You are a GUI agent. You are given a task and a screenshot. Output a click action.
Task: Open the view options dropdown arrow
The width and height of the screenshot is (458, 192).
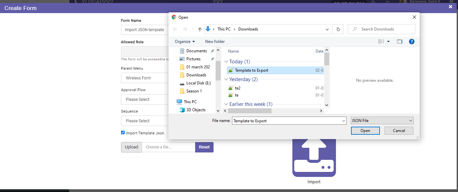tap(389, 42)
